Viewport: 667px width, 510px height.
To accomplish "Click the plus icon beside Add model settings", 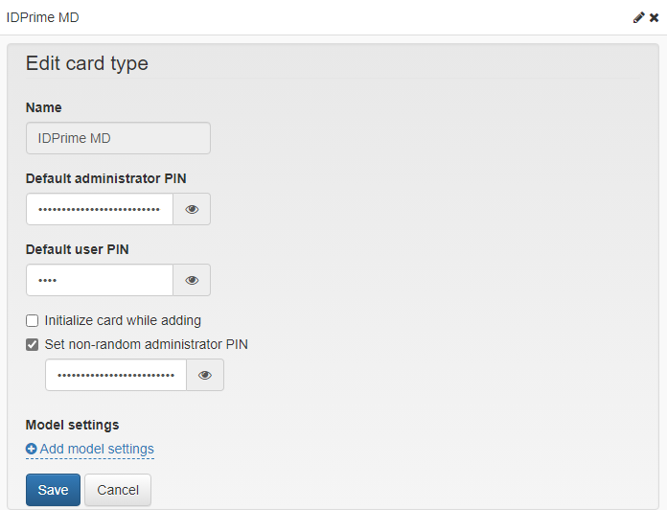I will (x=31, y=449).
